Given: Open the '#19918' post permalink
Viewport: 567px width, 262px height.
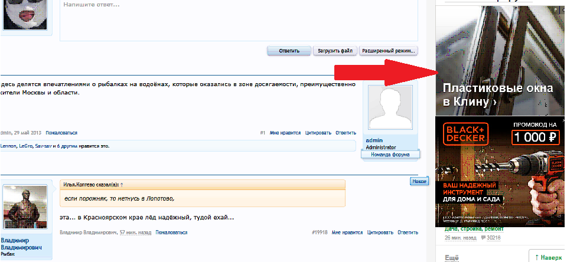Looking at the screenshot, I should pyautogui.click(x=319, y=233).
